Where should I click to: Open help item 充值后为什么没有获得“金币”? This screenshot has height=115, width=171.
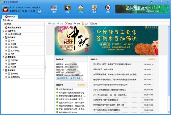[x=71, y=99]
